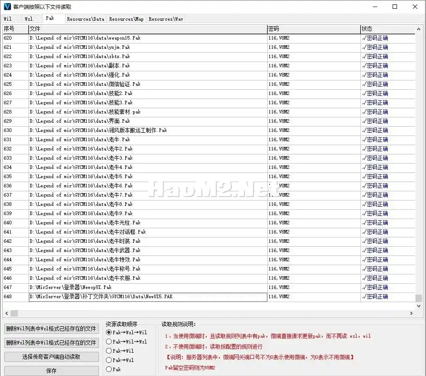Click the 文件 column header

(148, 29)
